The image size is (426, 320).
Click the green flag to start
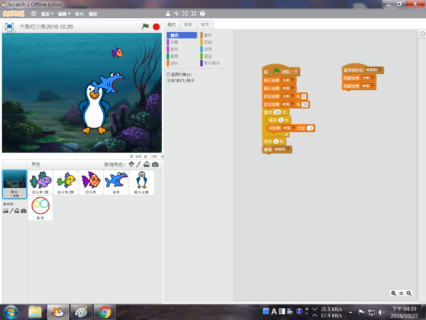point(145,26)
